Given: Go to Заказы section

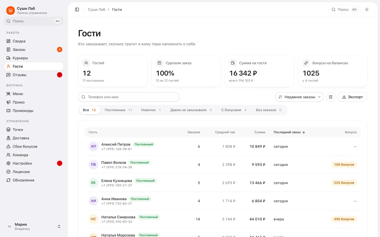Looking at the screenshot, I should tap(34, 49).
